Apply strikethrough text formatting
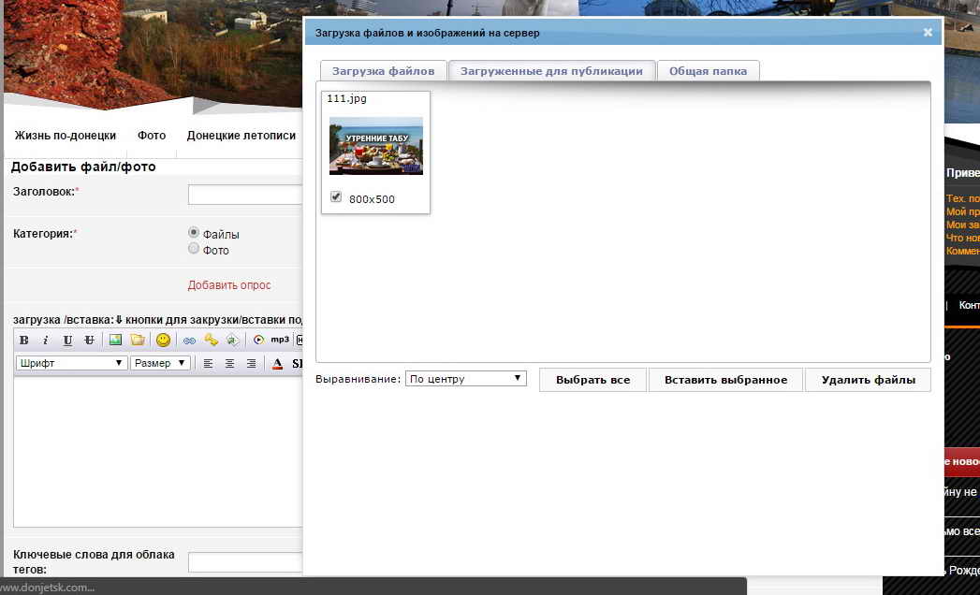Screen dimensions: 980x595 click(x=89, y=340)
